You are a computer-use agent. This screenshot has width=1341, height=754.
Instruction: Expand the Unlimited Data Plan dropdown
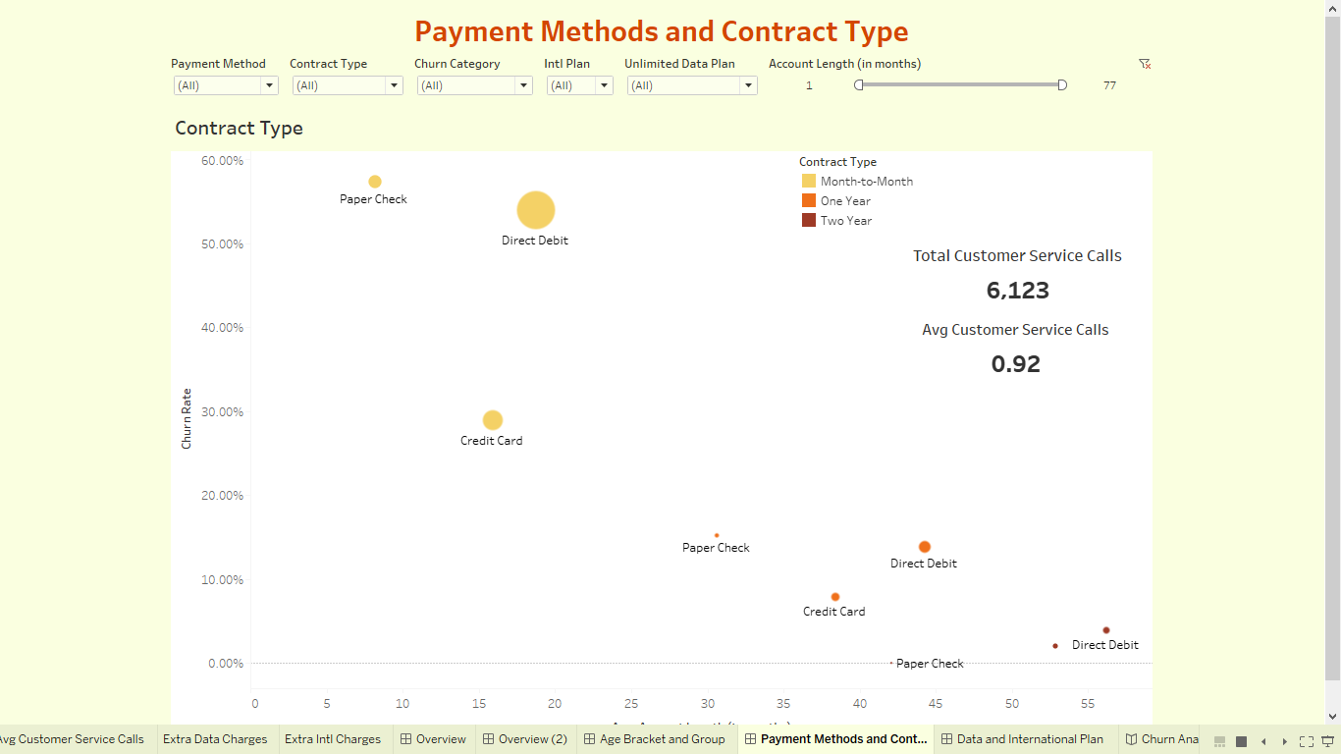pyautogui.click(x=749, y=85)
